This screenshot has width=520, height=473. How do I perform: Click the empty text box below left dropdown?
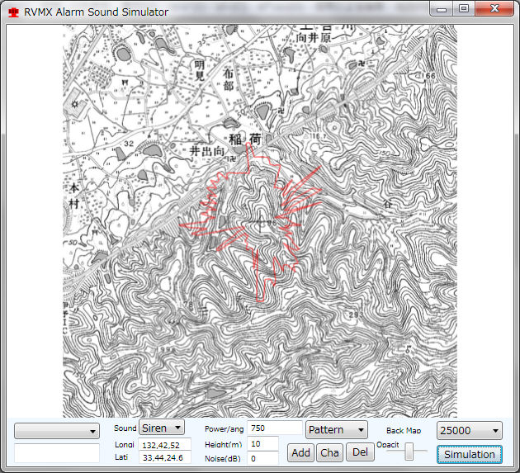pos(57,452)
